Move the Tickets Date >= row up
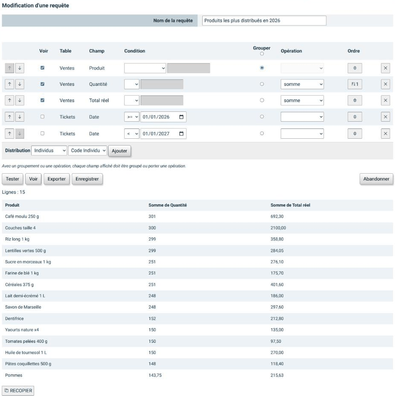This screenshot has height=397, width=395. click(10, 117)
